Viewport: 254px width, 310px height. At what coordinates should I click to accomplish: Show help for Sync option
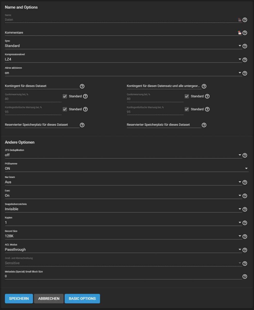coord(245,46)
